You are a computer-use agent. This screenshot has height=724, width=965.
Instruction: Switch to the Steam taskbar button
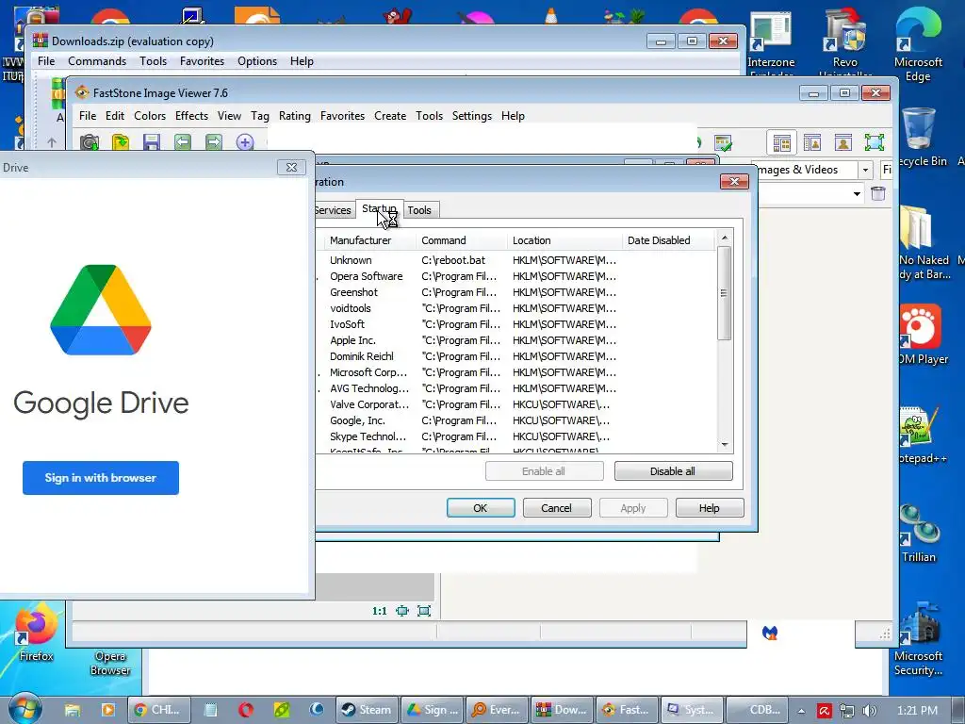tap(367, 710)
